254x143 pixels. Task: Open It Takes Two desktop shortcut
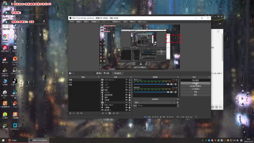[15, 61]
